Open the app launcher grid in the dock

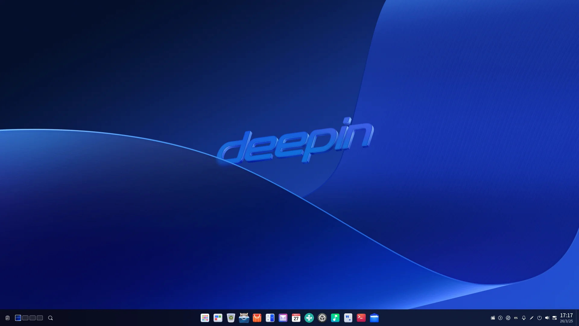(205, 318)
